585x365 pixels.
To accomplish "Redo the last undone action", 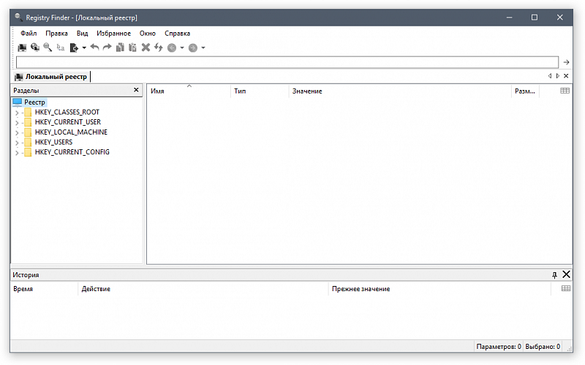I will tap(107, 48).
